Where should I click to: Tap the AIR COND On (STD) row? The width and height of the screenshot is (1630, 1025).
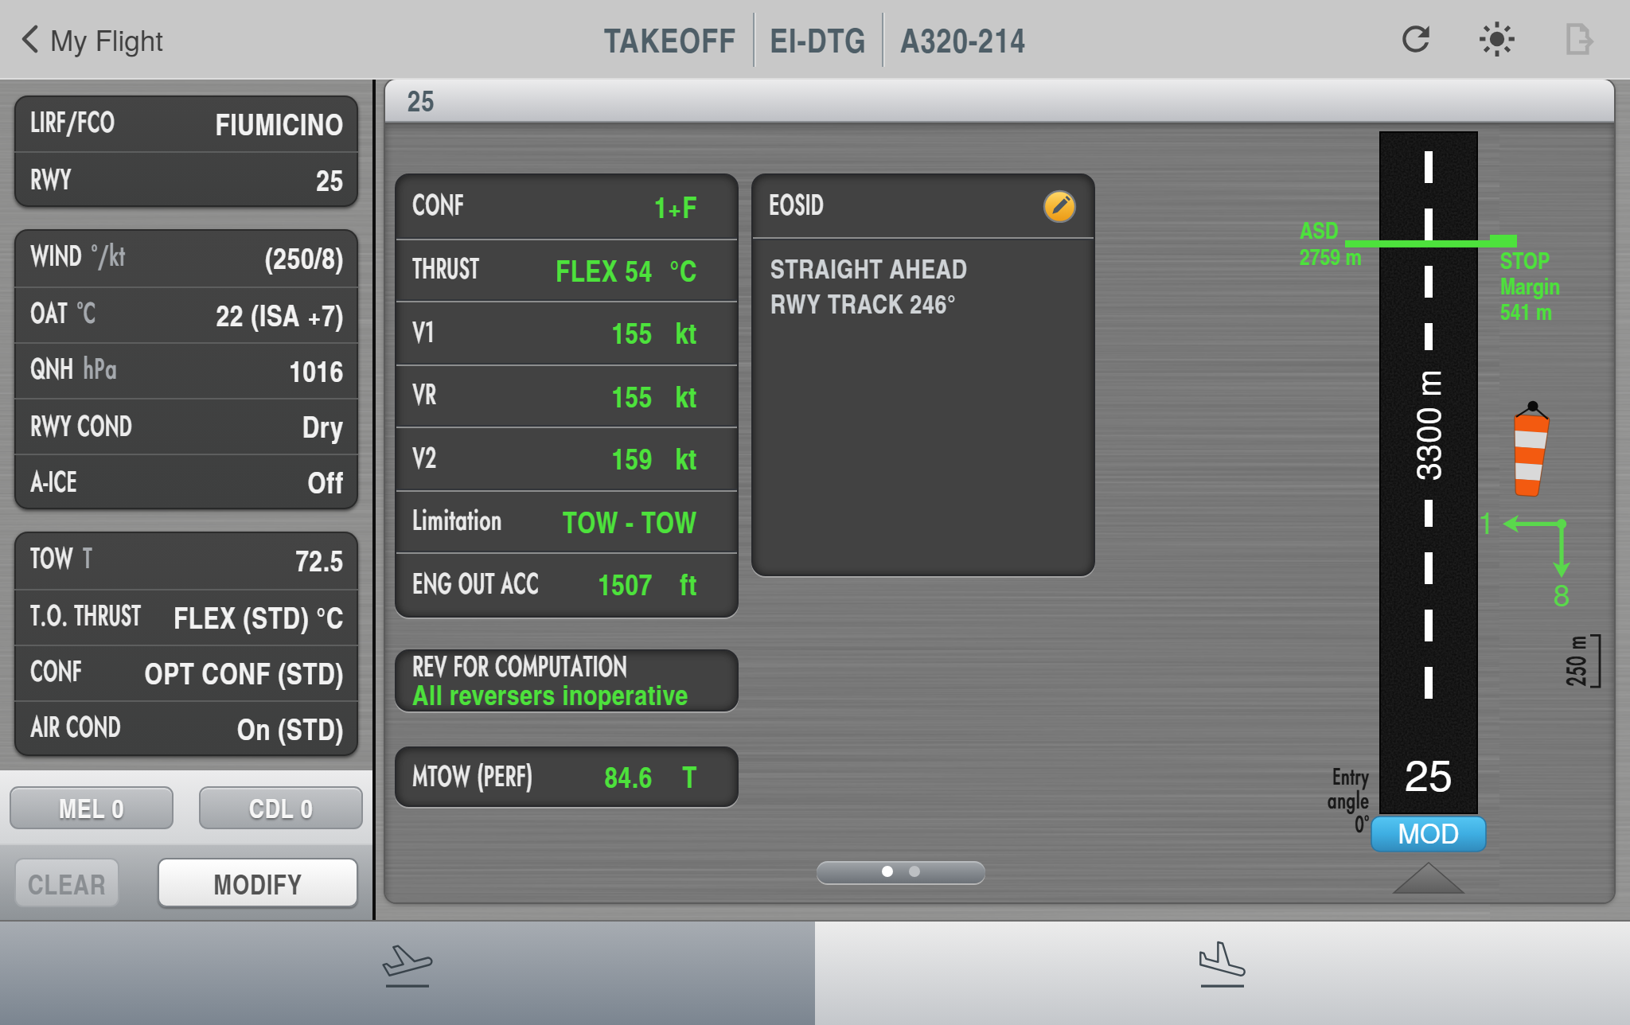pyautogui.click(x=186, y=729)
